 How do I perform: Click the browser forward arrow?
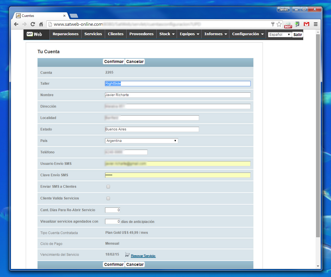click(x=25, y=24)
